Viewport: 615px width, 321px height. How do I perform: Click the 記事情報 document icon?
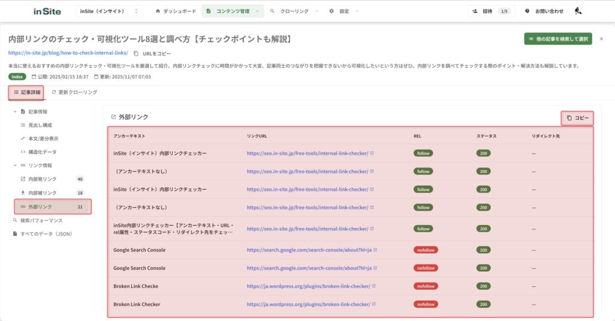point(23,112)
